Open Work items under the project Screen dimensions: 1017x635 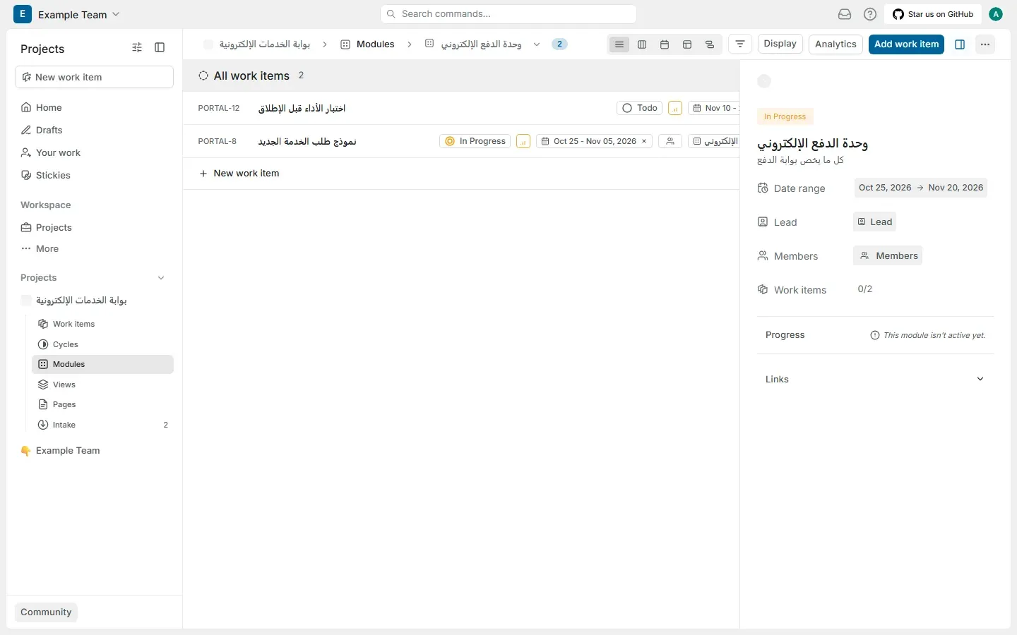102,324
